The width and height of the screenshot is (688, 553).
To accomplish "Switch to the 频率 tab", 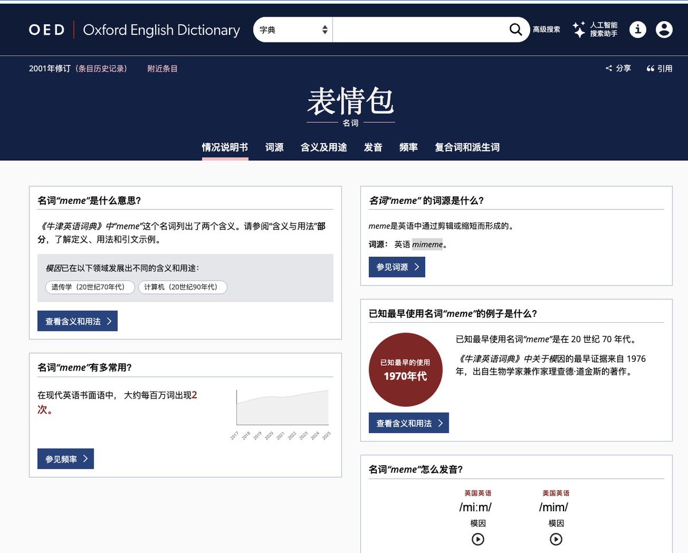I will (x=409, y=147).
